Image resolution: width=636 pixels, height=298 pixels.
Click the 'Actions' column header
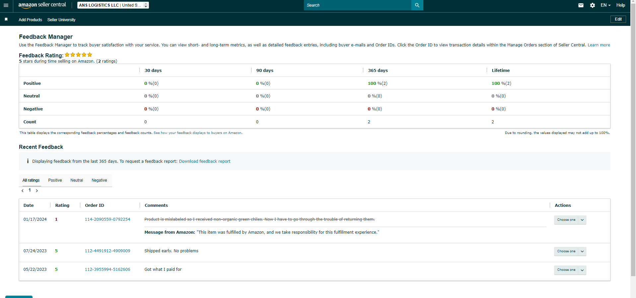[x=563, y=206]
